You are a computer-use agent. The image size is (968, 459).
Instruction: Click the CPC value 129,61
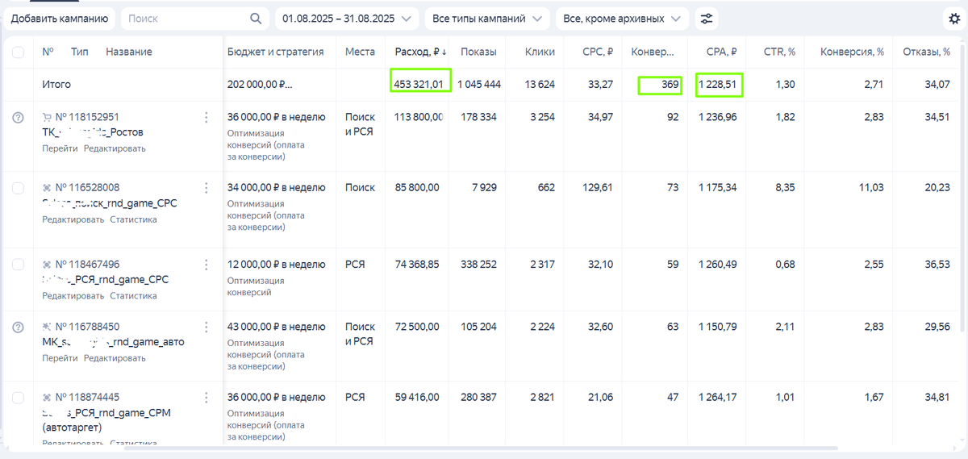click(x=597, y=187)
